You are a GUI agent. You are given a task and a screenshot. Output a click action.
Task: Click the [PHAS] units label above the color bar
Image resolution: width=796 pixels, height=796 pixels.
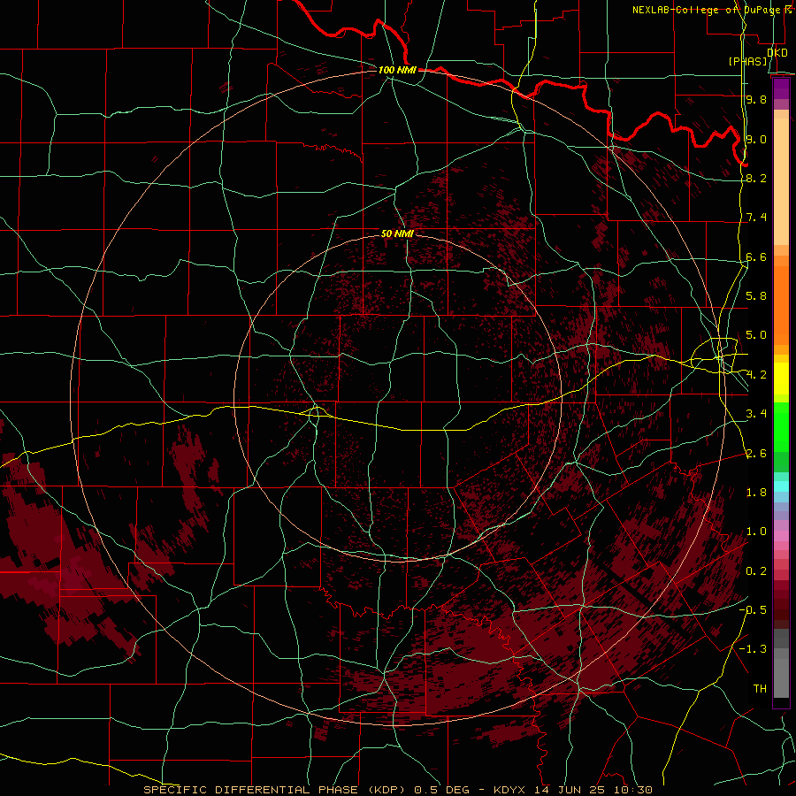747,62
